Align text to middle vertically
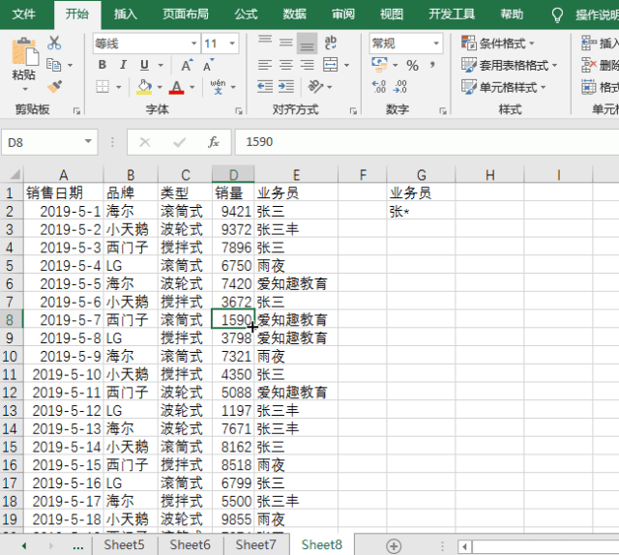Screen dimensions: 619x555 [286, 43]
